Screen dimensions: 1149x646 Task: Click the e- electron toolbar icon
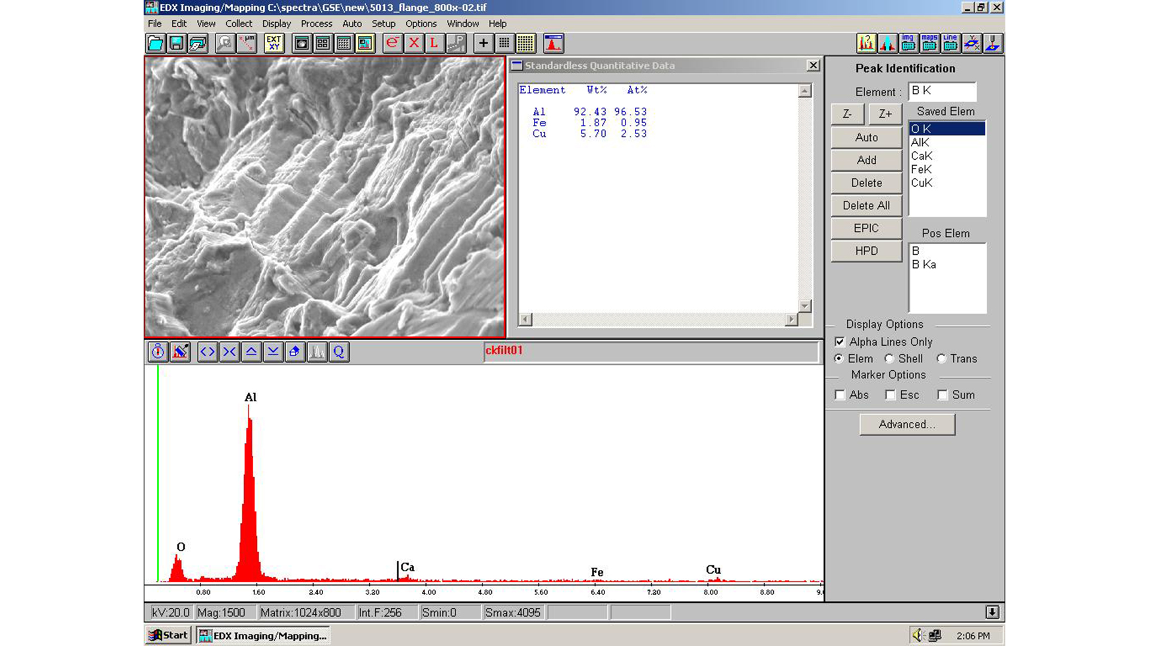tap(393, 42)
